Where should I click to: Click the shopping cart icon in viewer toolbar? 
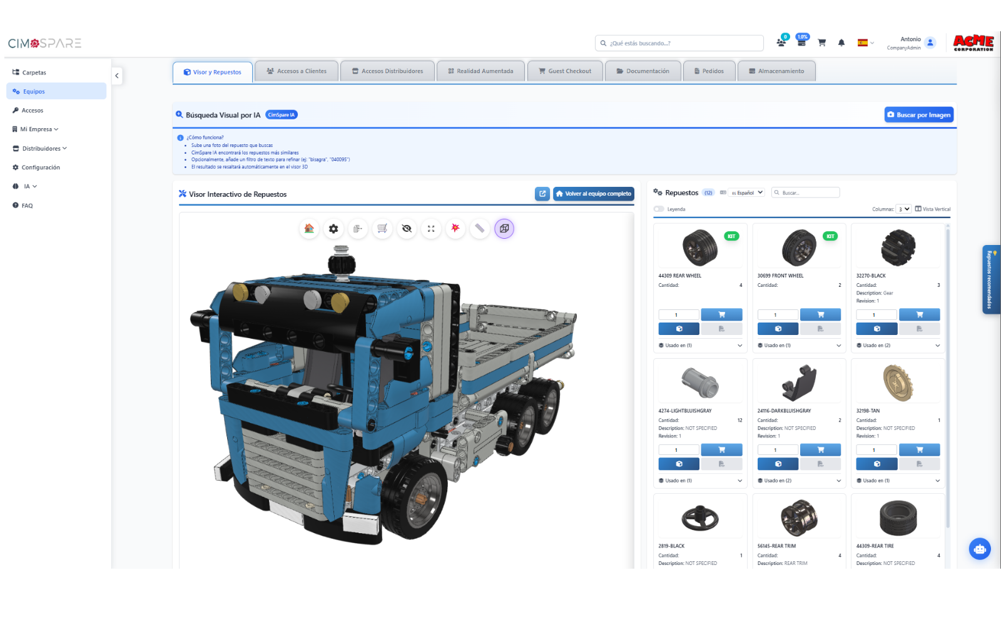382,229
